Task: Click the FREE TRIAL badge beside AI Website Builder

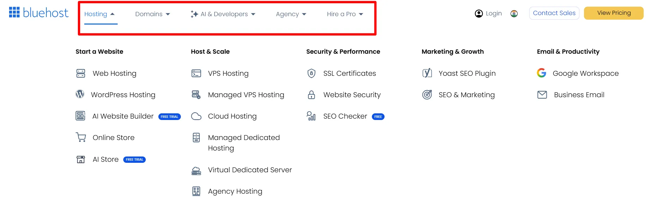Action: click(170, 116)
